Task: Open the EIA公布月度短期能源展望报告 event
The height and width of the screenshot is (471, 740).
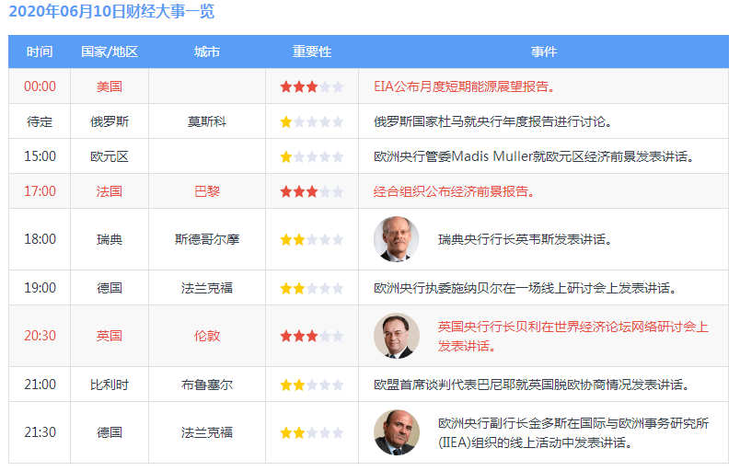Action: 469,86
